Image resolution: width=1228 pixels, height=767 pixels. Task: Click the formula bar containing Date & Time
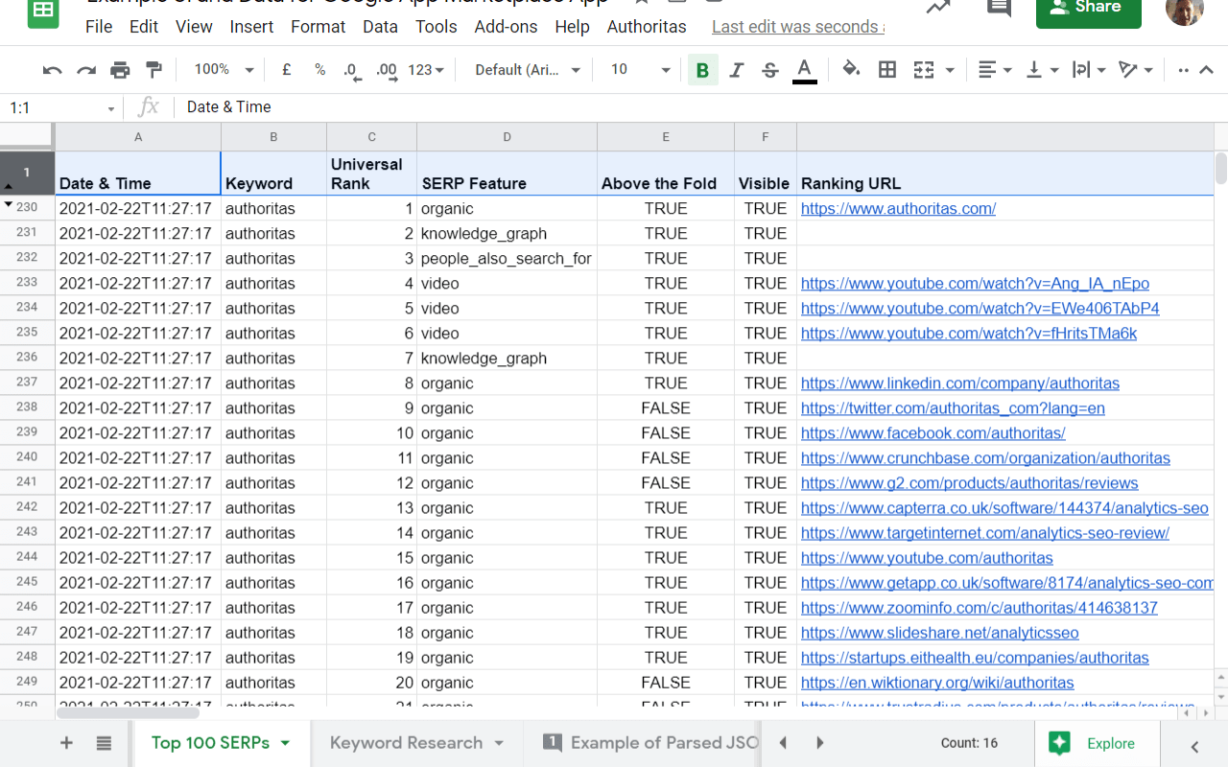pyautogui.click(x=700, y=107)
